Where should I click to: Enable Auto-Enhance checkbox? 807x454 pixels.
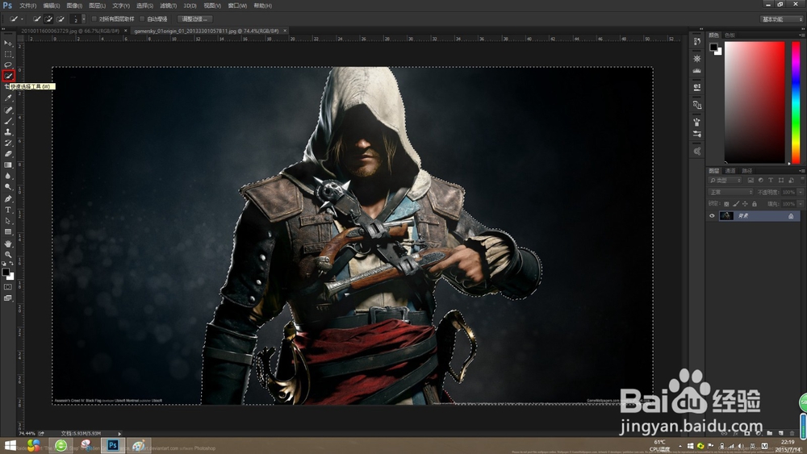pyautogui.click(x=142, y=19)
